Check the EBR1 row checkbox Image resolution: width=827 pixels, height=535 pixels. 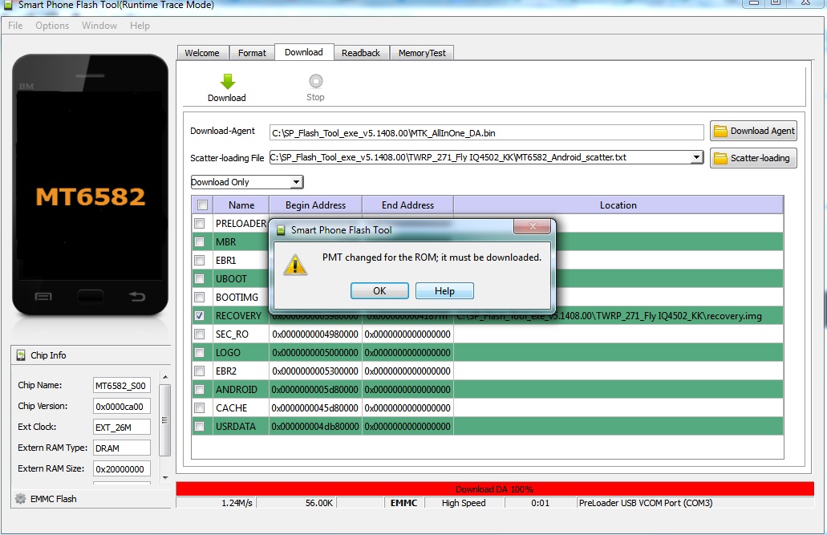tap(200, 260)
